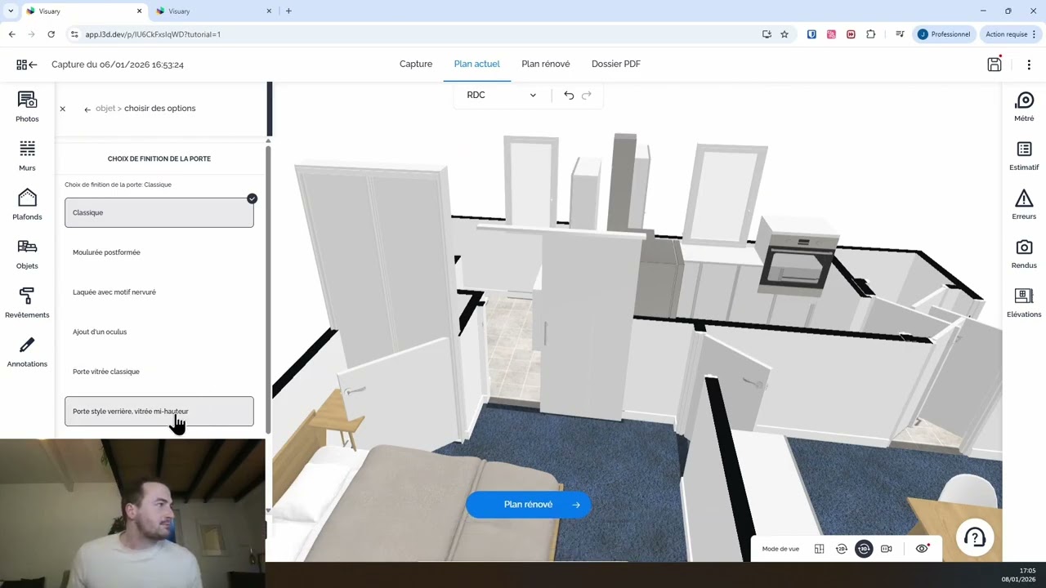Close the options panel with X
The image size is (1046, 588).
62,109
